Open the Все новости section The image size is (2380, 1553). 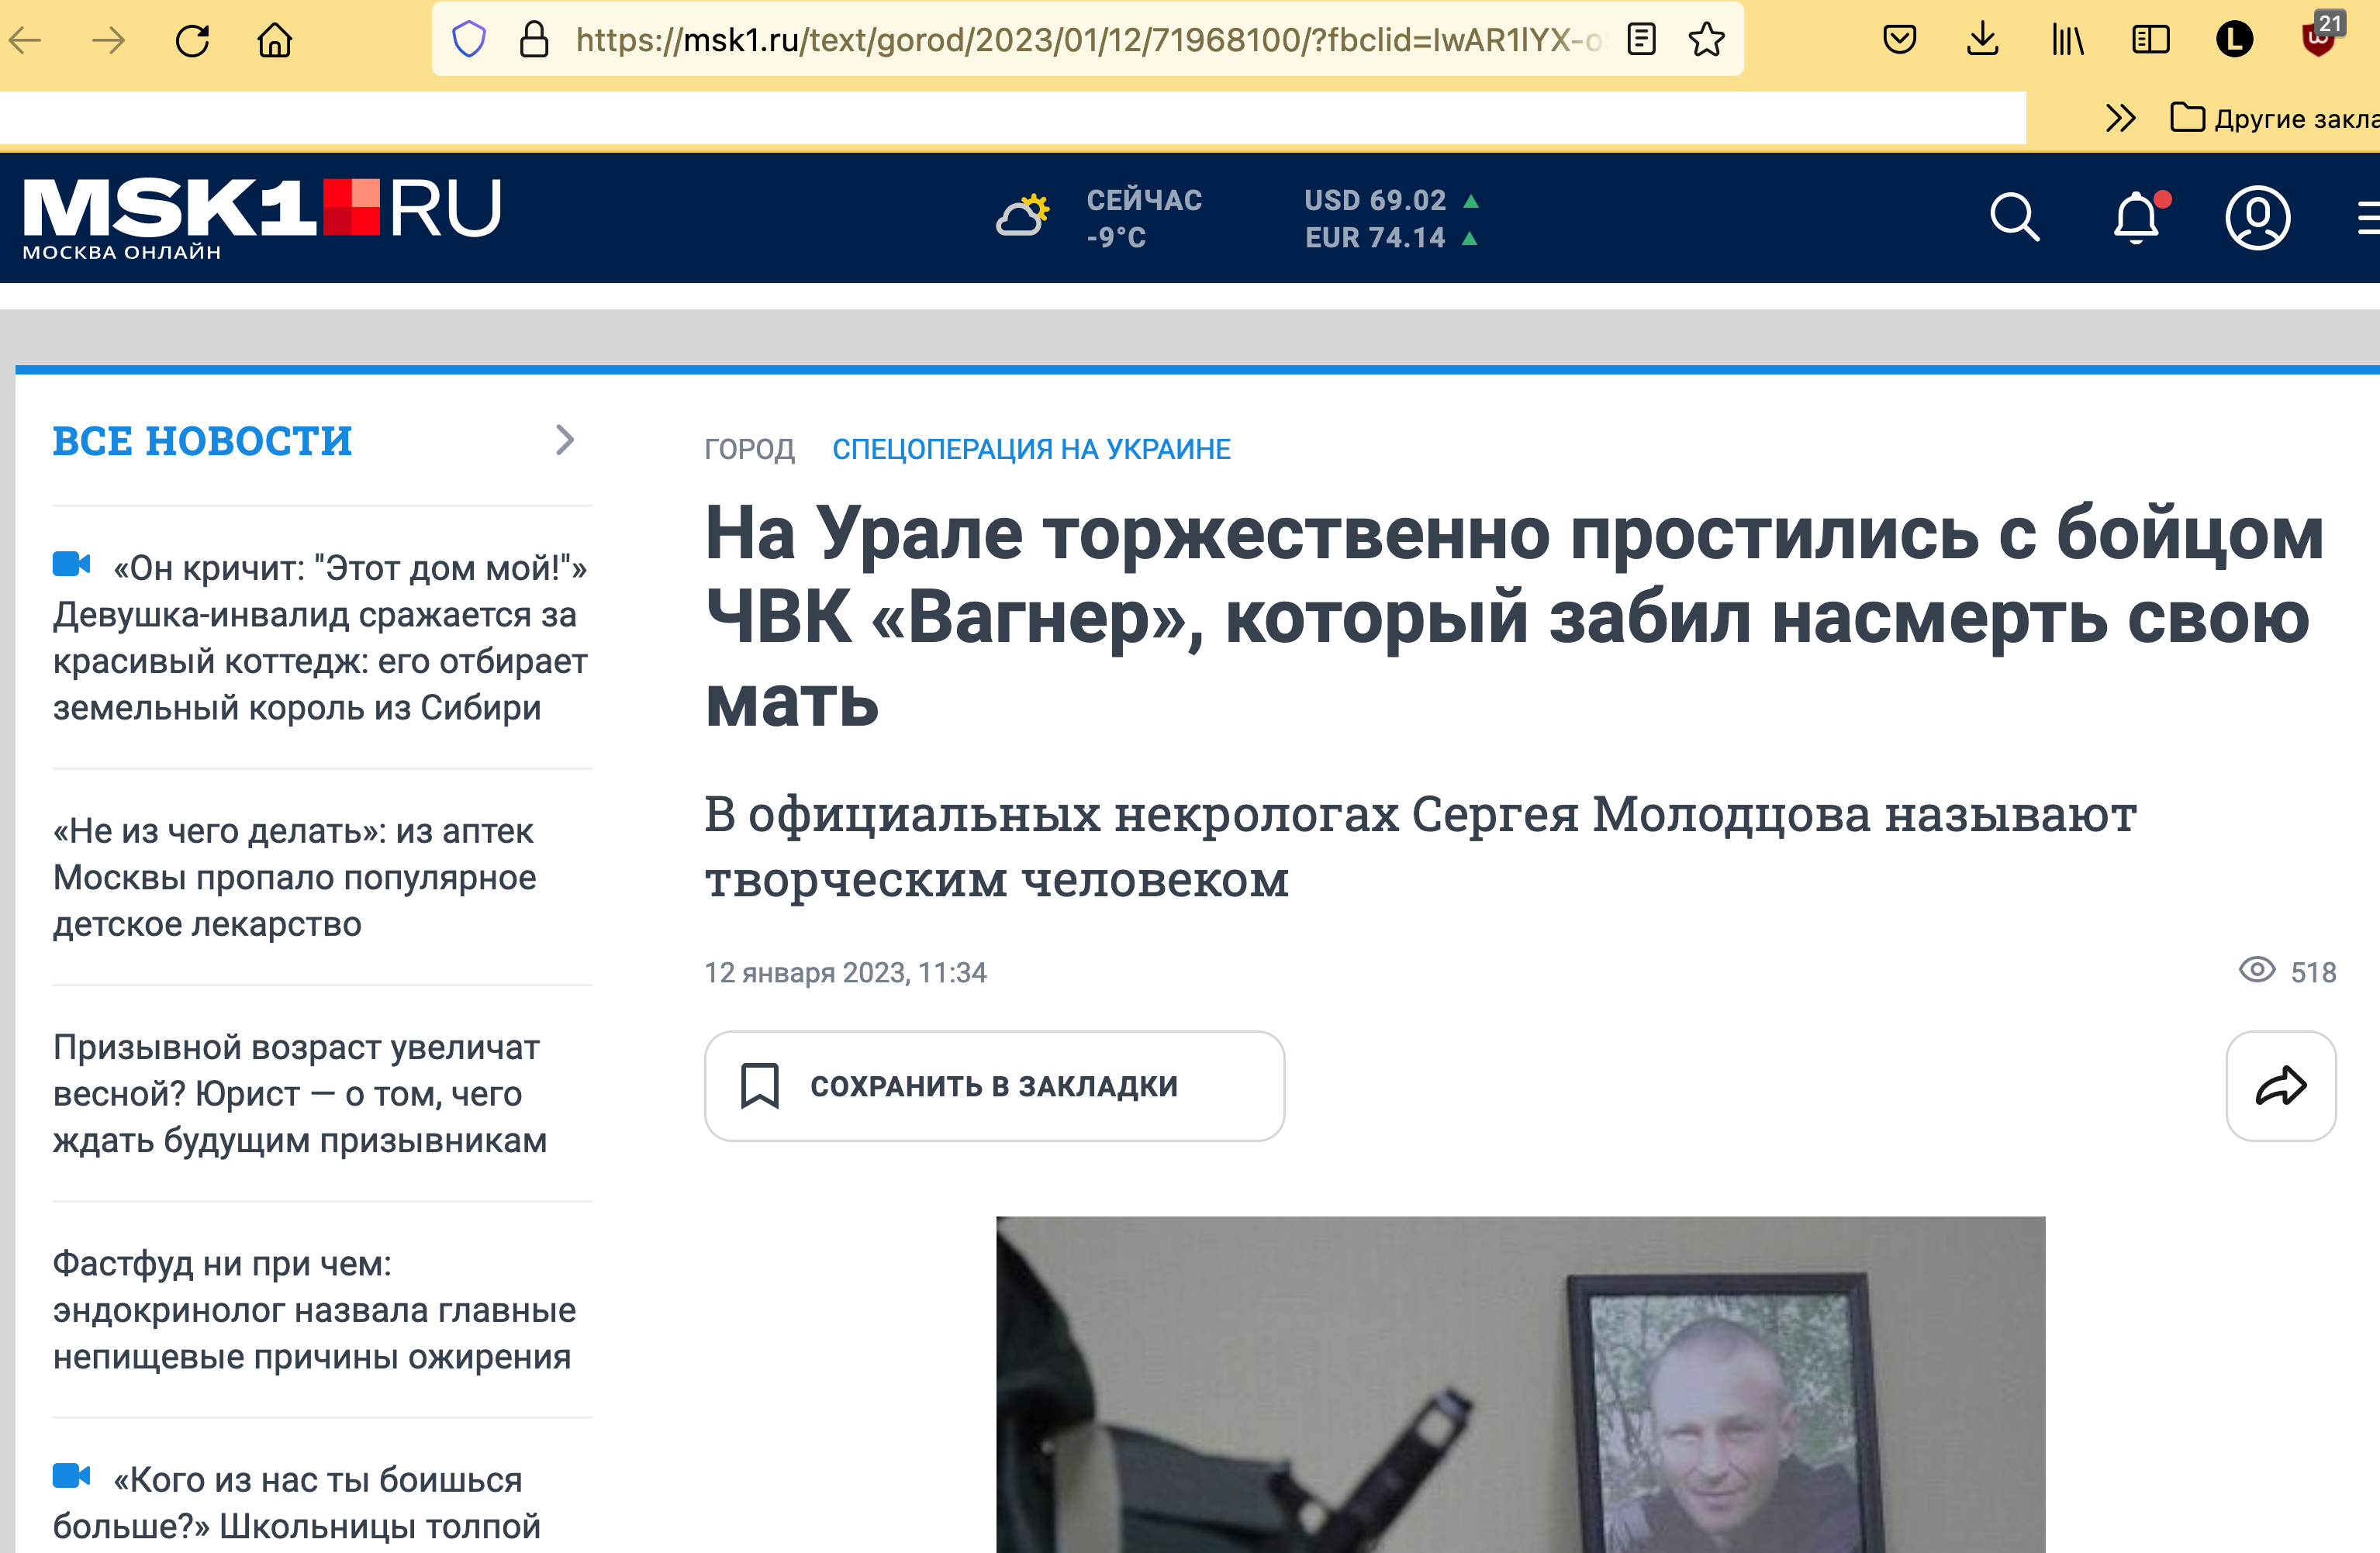202,441
